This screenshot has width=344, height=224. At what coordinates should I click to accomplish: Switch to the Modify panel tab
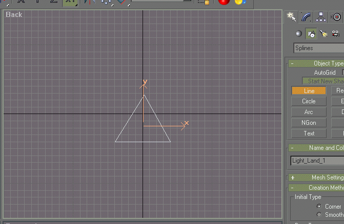[x=307, y=17]
